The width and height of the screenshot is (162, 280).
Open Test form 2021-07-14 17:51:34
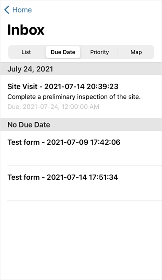(x=81, y=183)
